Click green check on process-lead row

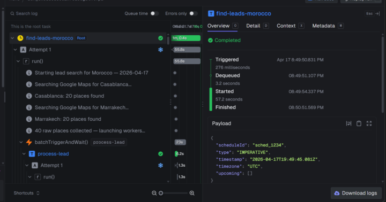(160, 154)
